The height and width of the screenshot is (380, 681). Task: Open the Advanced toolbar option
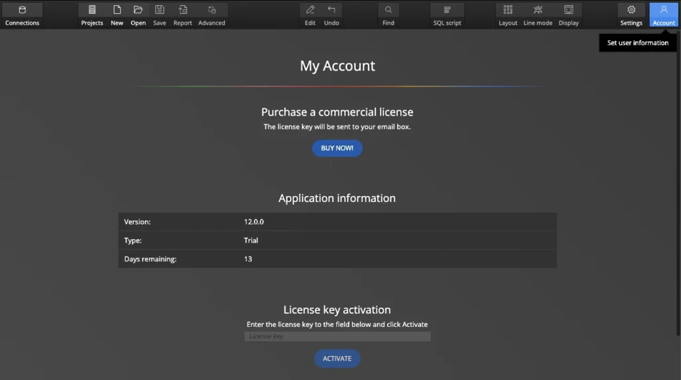[x=211, y=14]
